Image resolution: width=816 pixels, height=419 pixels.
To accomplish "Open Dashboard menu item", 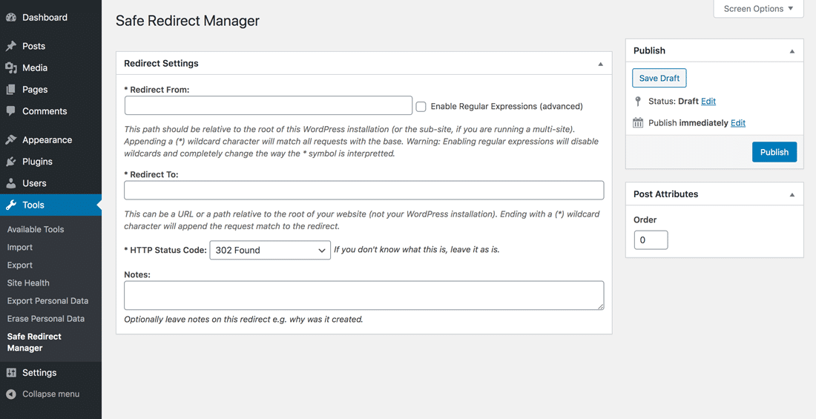I will click(50, 17).
